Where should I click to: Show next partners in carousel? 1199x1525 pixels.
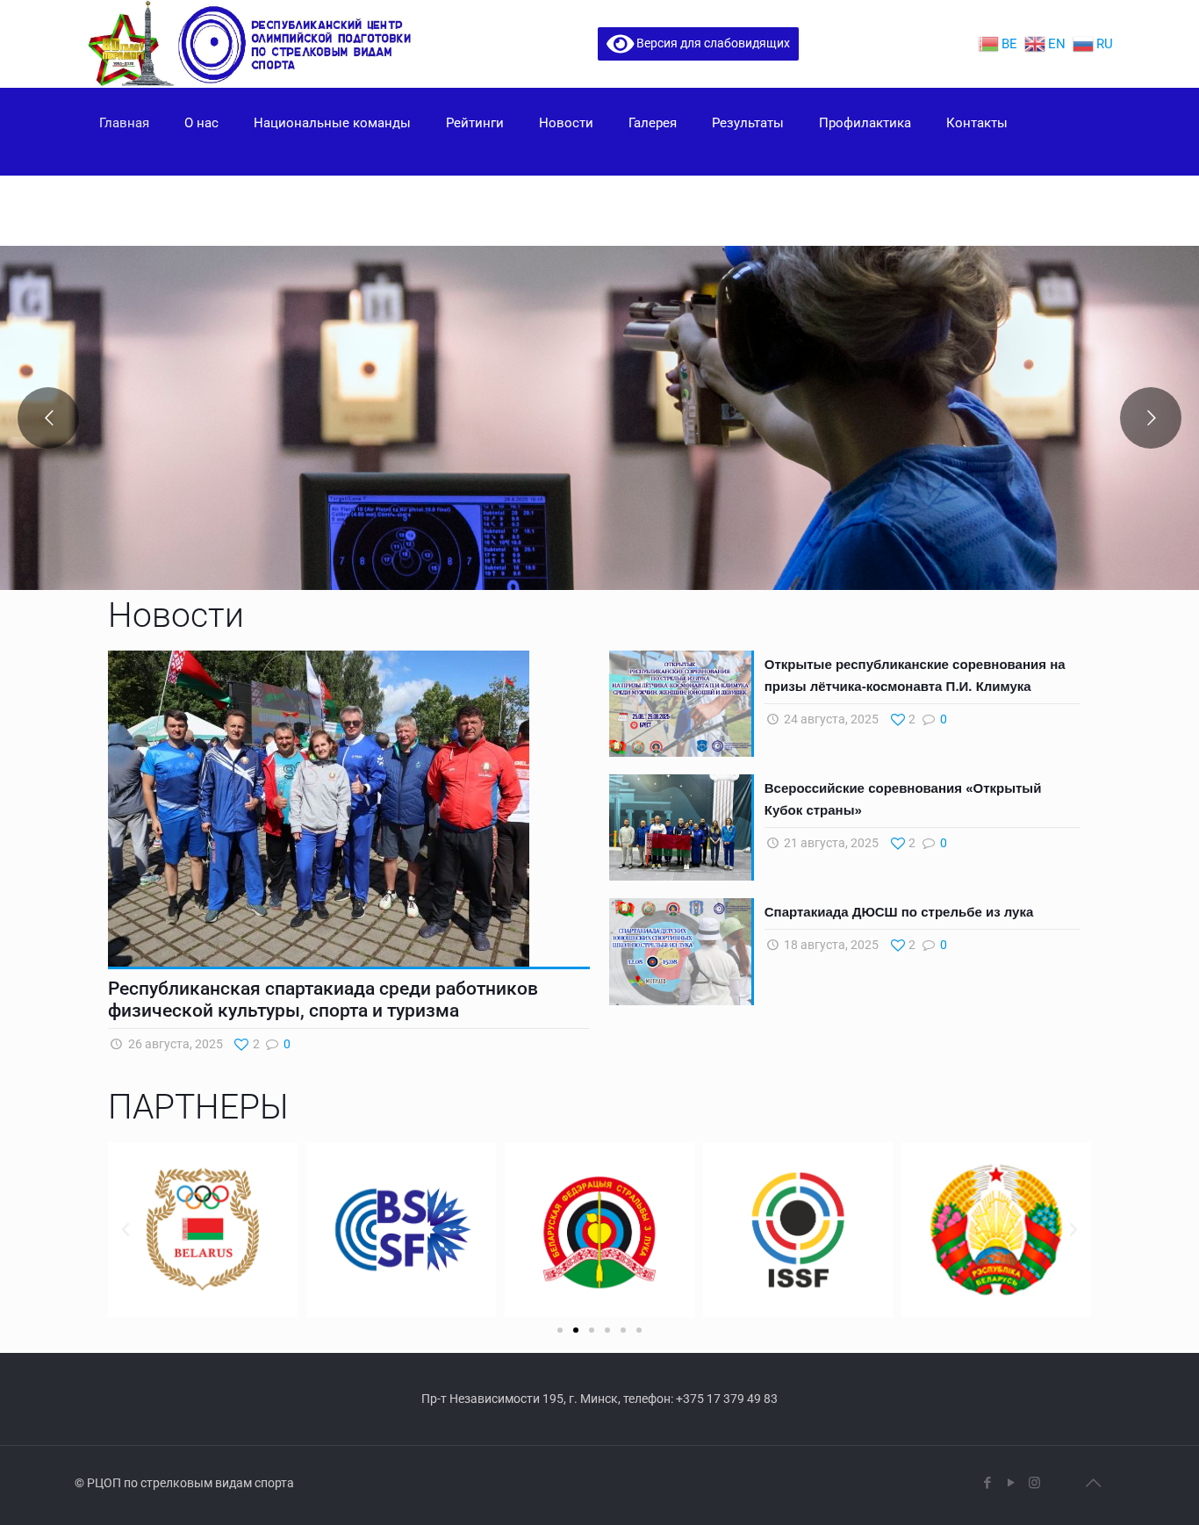tap(1073, 1229)
